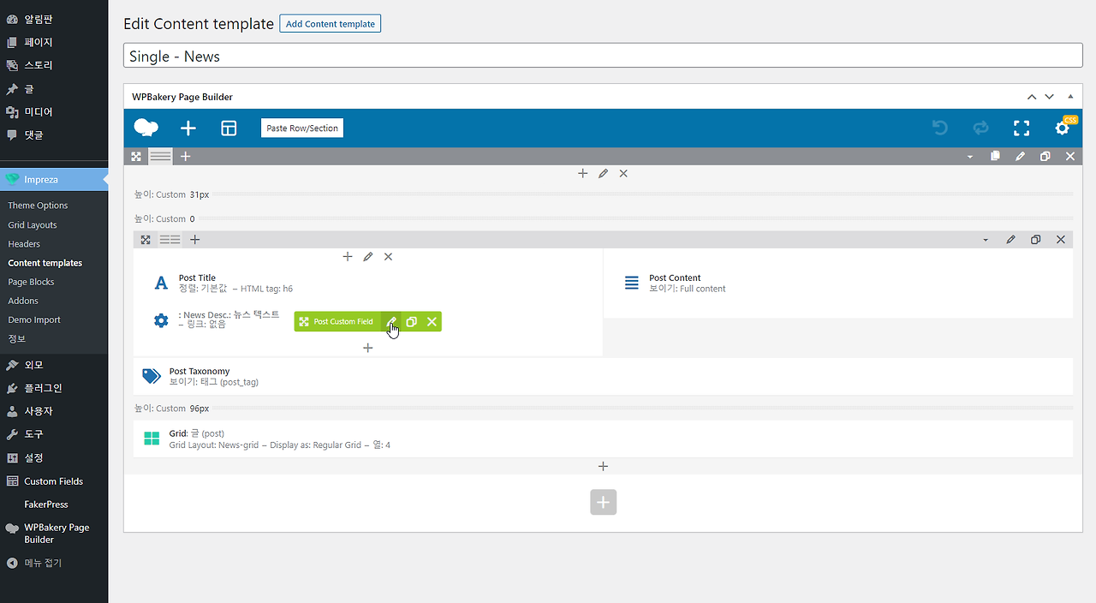Prepend element to outer column plus icon

[583, 173]
